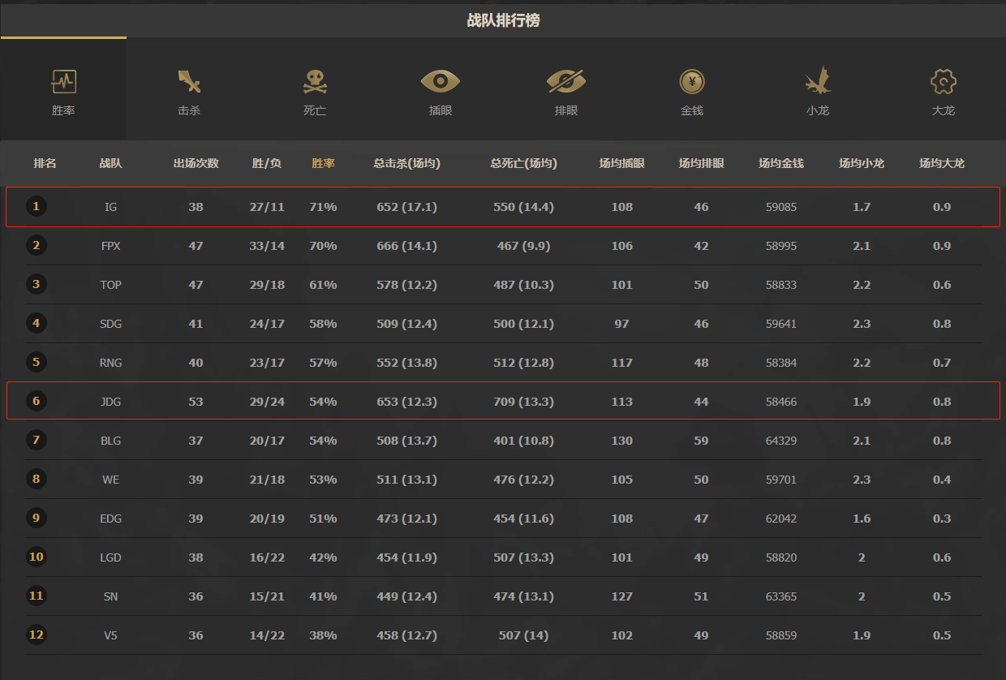Select the 死亡 skull icon
Viewport: 1006px width, 680px height.
[315, 81]
